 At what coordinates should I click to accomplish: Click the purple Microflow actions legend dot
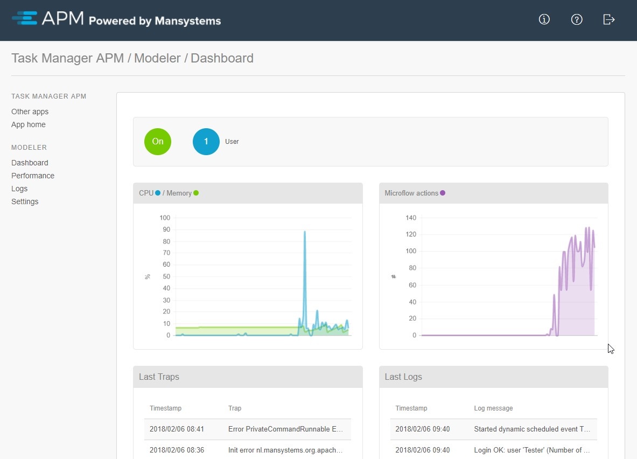tap(443, 193)
